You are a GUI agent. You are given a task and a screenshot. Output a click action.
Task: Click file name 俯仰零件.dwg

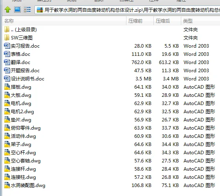click(x=26, y=128)
